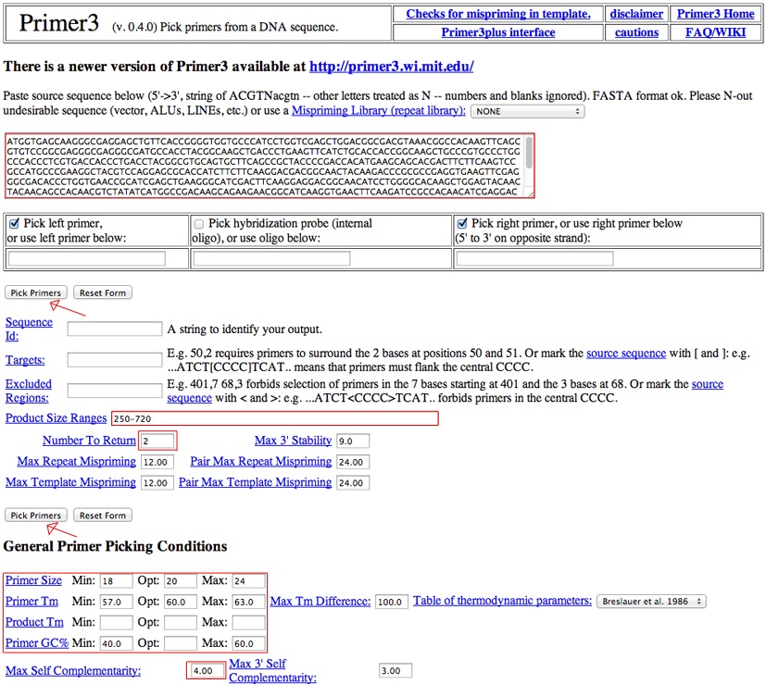Click the lower Reset Form button
The image size is (766, 684).
click(x=103, y=515)
